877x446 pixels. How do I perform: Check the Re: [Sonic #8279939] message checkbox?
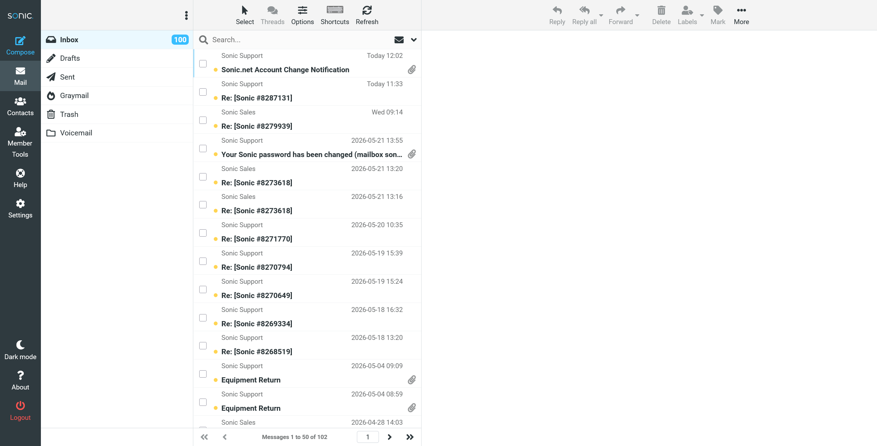(203, 120)
